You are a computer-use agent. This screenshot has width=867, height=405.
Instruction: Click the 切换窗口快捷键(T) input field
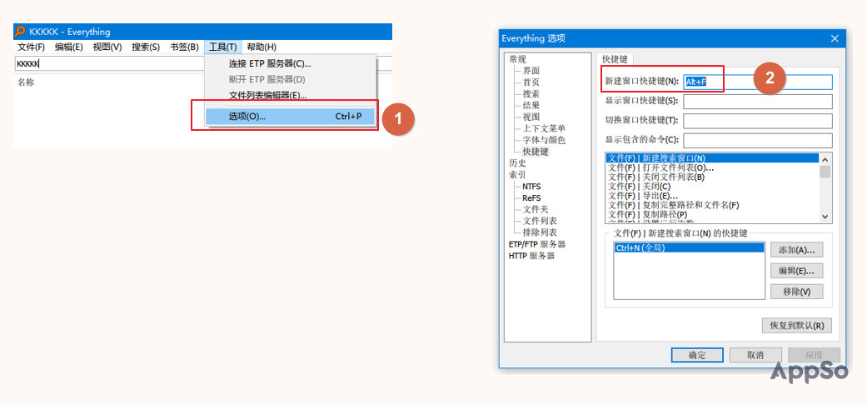(x=758, y=121)
